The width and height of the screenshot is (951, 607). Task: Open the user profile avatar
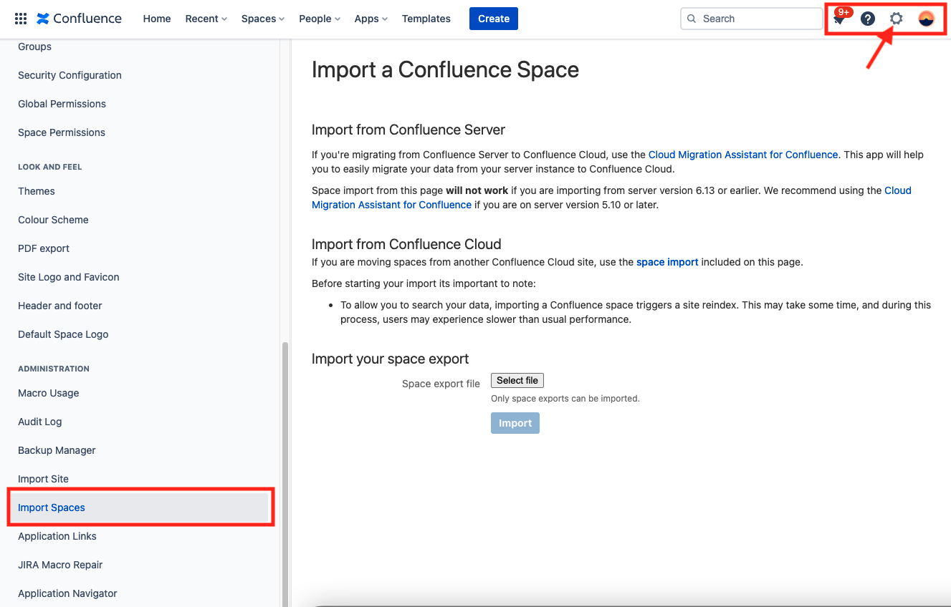point(926,19)
